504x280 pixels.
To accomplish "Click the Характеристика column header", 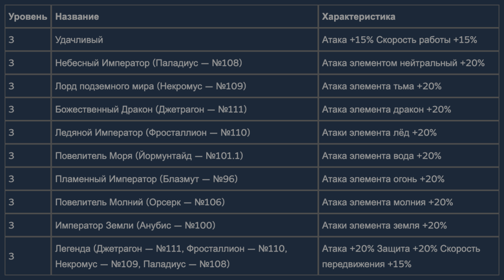I will pyautogui.click(x=409, y=16).
